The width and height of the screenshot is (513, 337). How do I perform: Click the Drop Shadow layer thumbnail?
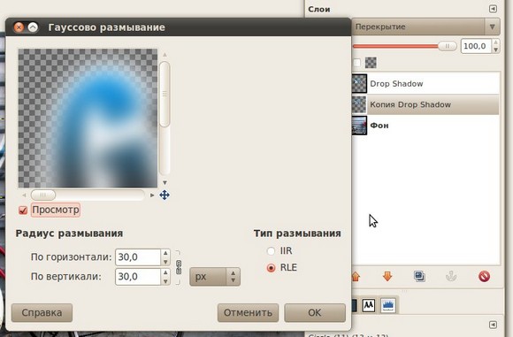pos(360,84)
